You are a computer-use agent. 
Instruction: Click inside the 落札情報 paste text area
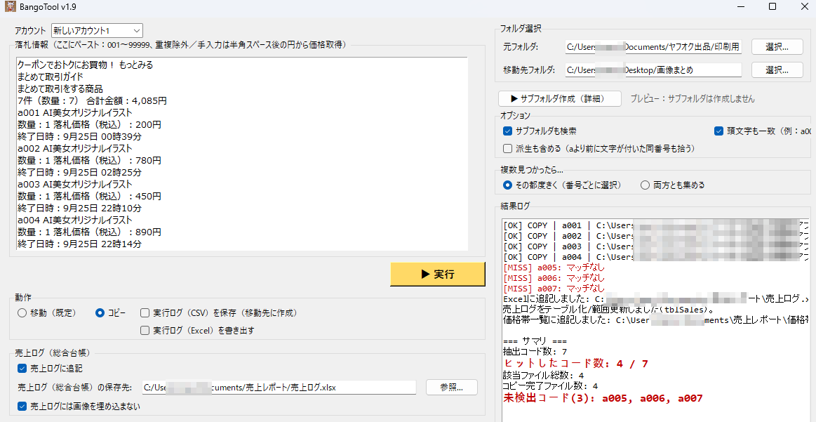click(x=242, y=154)
